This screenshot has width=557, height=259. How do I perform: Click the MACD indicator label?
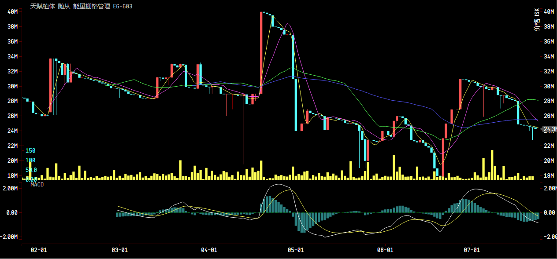[x=37, y=185]
